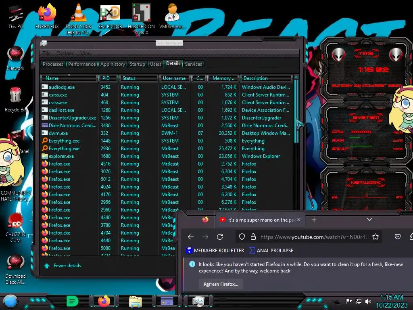Switch to the Performance tab
The image size is (413, 310).
(82, 64)
